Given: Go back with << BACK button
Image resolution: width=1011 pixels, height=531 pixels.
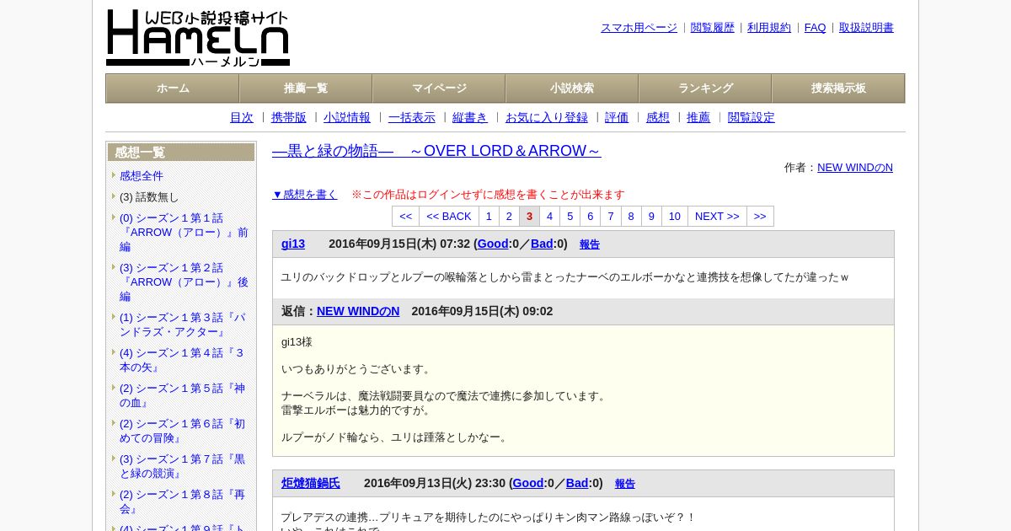Looking at the screenshot, I should 449,217.
